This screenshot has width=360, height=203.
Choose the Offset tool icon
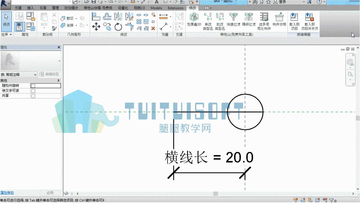point(107,17)
